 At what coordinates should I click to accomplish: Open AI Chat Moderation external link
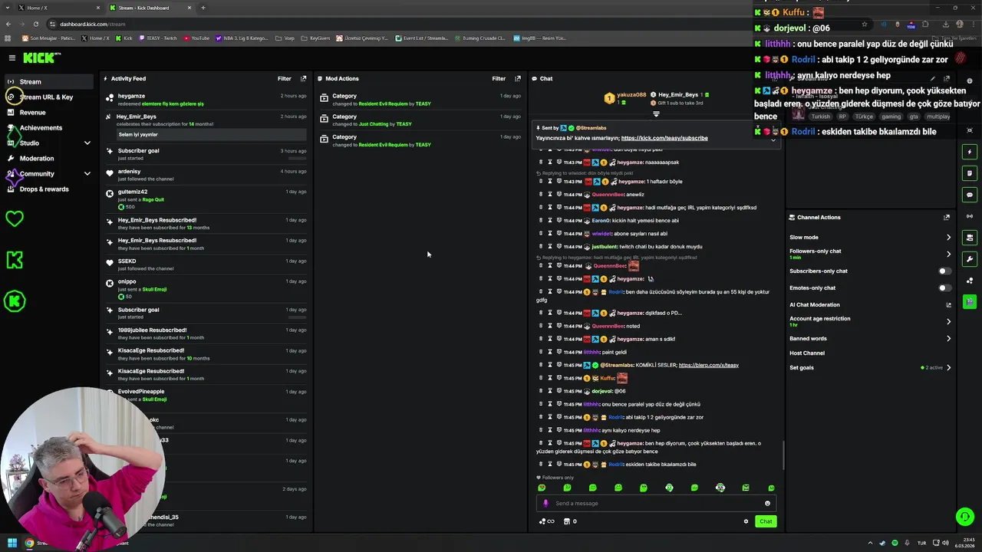(948, 304)
